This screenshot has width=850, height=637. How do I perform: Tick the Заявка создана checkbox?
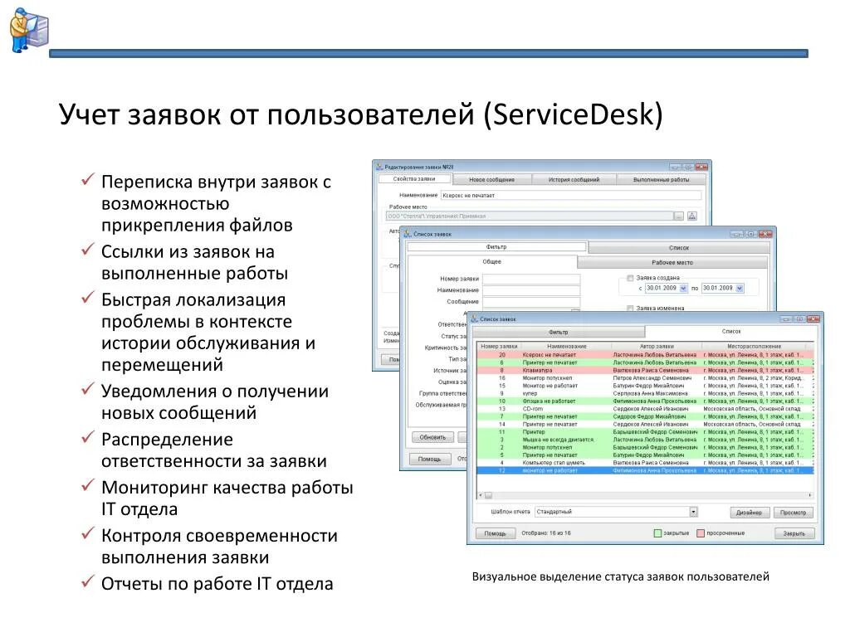[x=630, y=278]
